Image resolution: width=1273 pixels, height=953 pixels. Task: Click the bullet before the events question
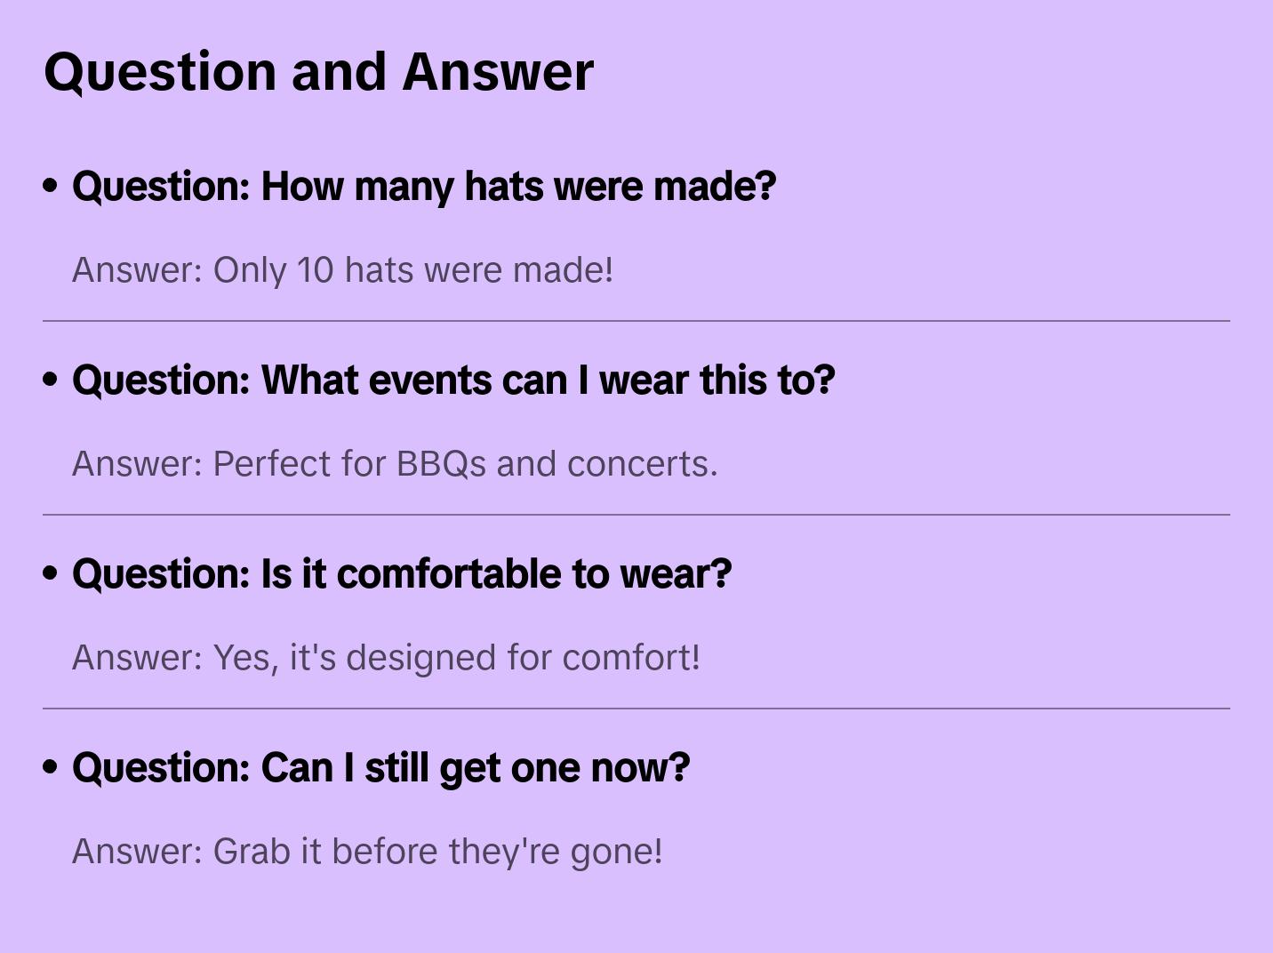(x=50, y=380)
